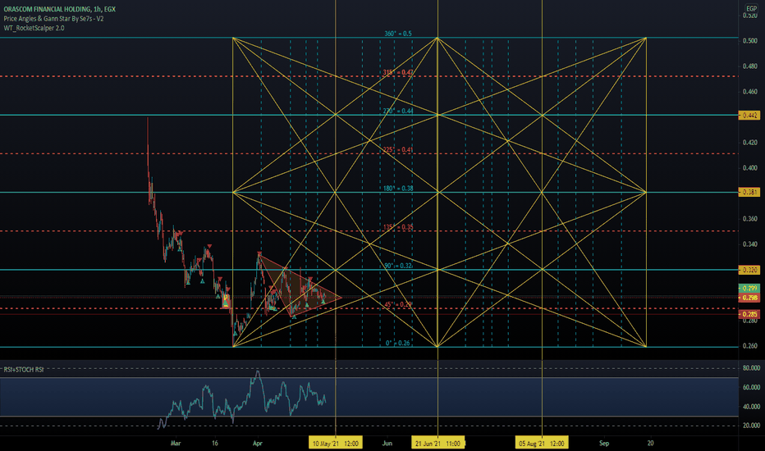Select the 21 Jun '21 11:00 date marker
Viewport: 765px width, 451px height.
click(x=437, y=443)
